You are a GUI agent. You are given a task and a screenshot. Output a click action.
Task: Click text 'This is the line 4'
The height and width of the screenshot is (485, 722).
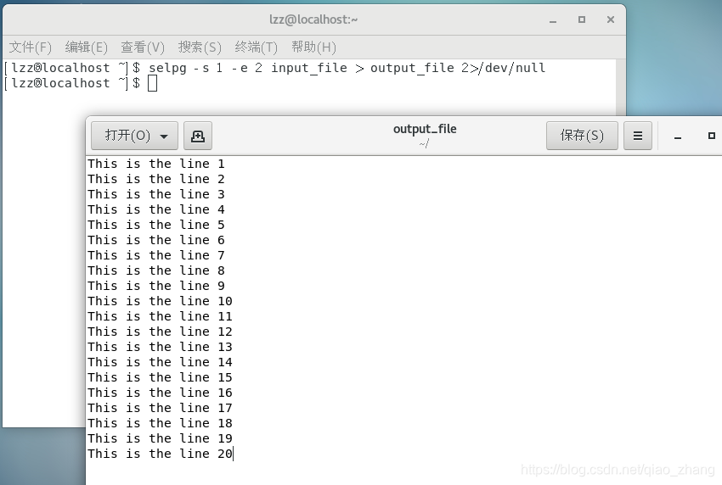(x=156, y=209)
